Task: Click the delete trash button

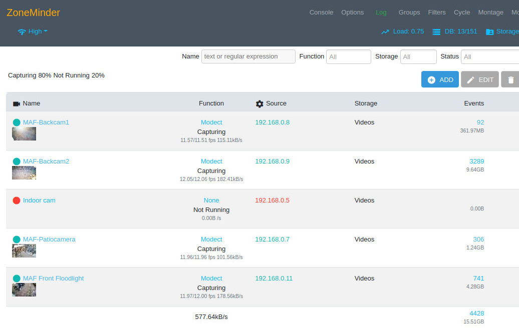Action: coord(510,79)
